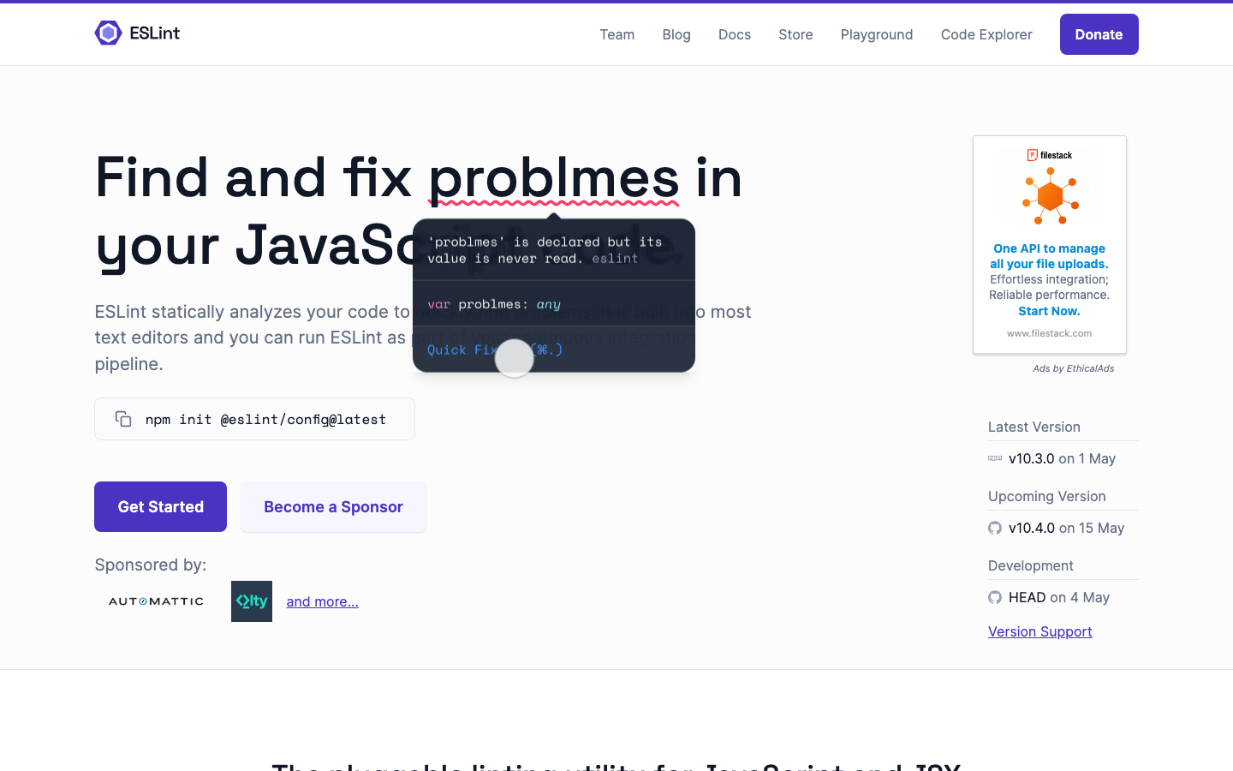Open the Playground nav item
This screenshot has height=771, width=1233.
(x=877, y=34)
